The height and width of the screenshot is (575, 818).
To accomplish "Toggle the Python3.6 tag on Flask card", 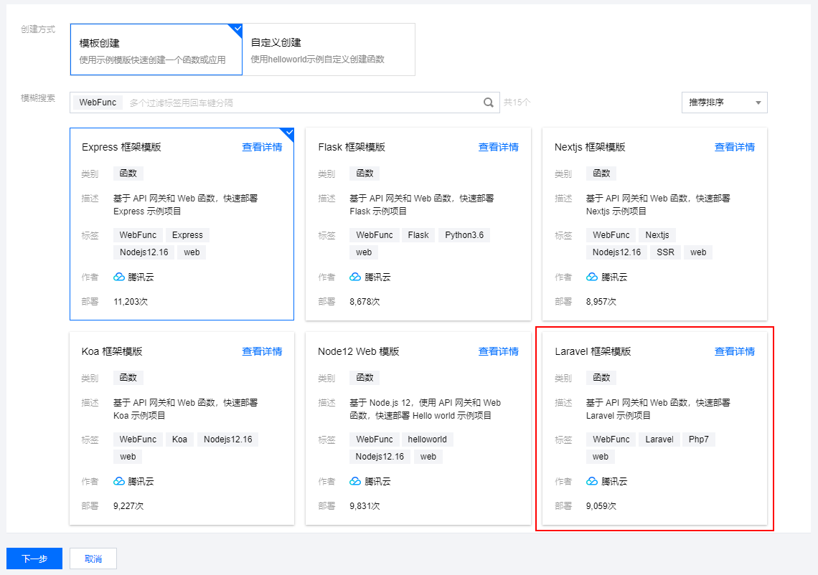I will [464, 234].
